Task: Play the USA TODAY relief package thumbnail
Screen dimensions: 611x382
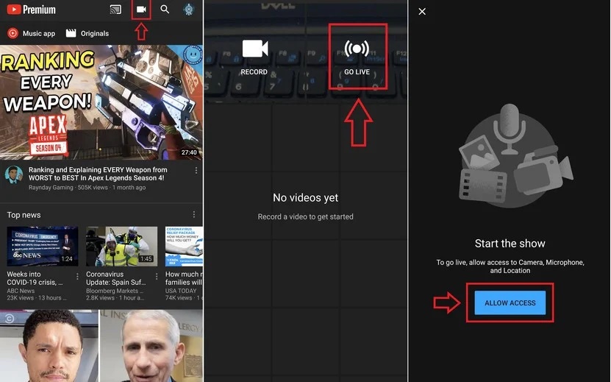Action: pyautogui.click(x=184, y=247)
